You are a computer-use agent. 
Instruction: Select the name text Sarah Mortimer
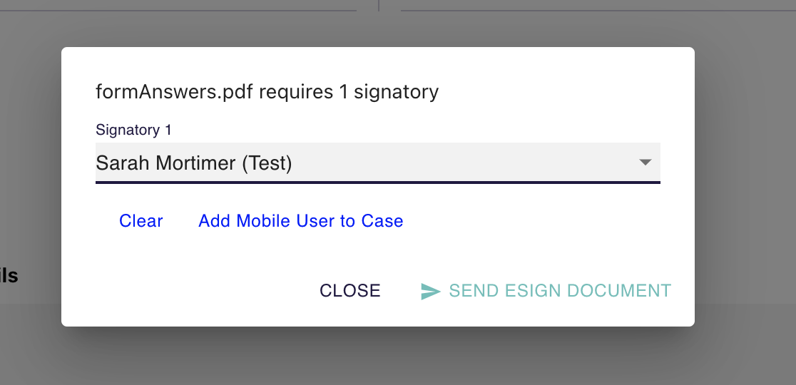[165, 163]
